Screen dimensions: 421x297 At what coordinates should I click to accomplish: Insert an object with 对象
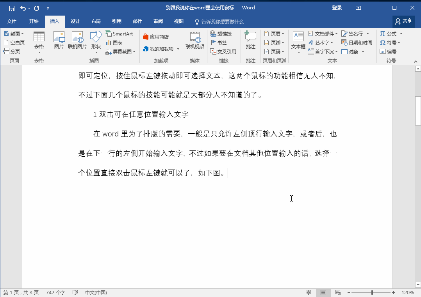(353, 52)
